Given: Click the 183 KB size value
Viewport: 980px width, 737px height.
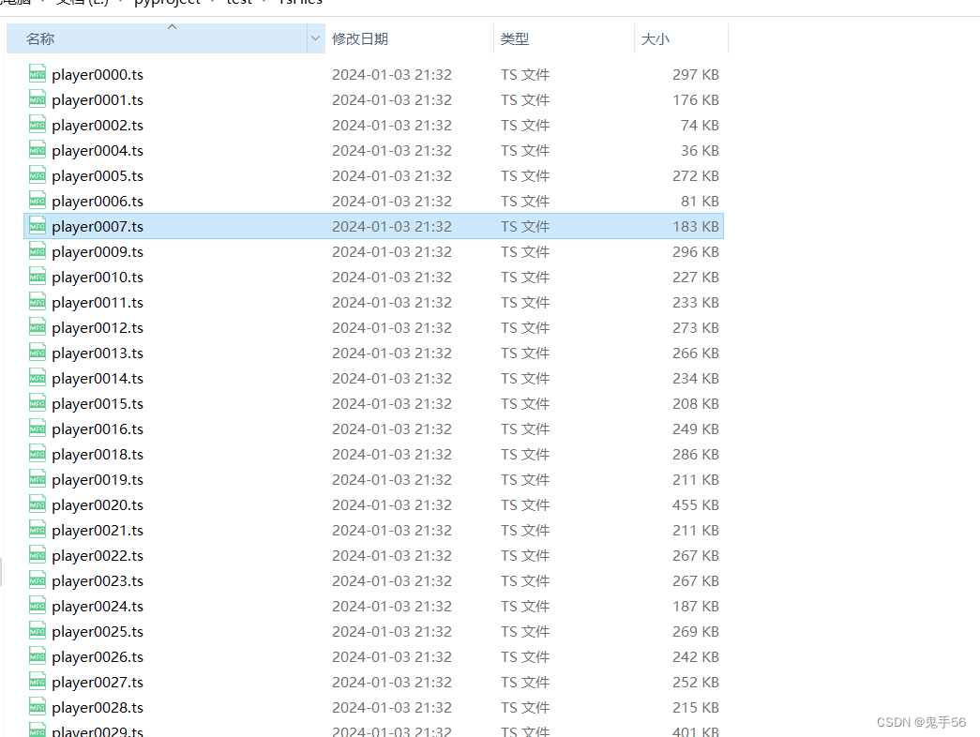Looking at the screenshot, I should 696,226.
